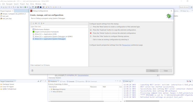Open the QEMU TcfGdbClient folder
This screenshot has width=193, height=102.
click(x=8, y=89)
